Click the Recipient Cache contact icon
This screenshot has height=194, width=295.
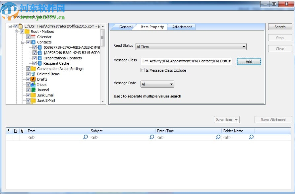(40, 63)
